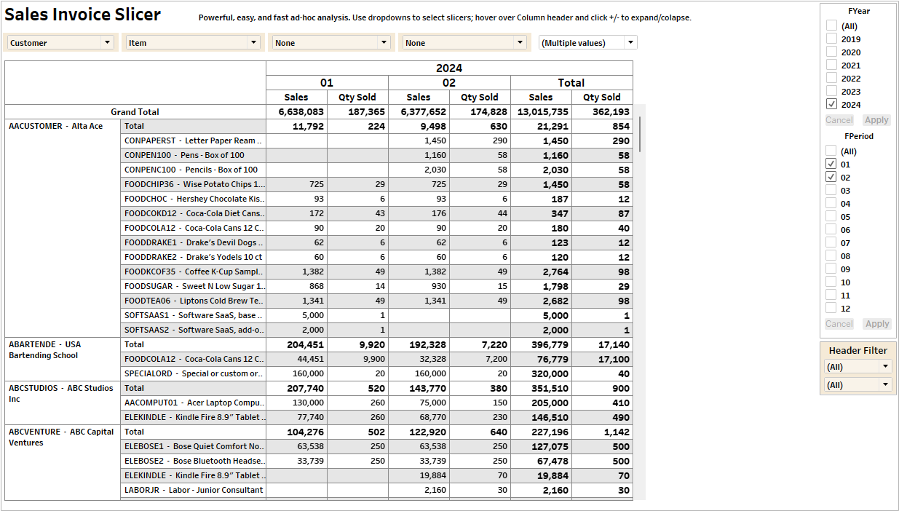Tick the period 12 FPeriod checkbox

click(x=831, y=308)
